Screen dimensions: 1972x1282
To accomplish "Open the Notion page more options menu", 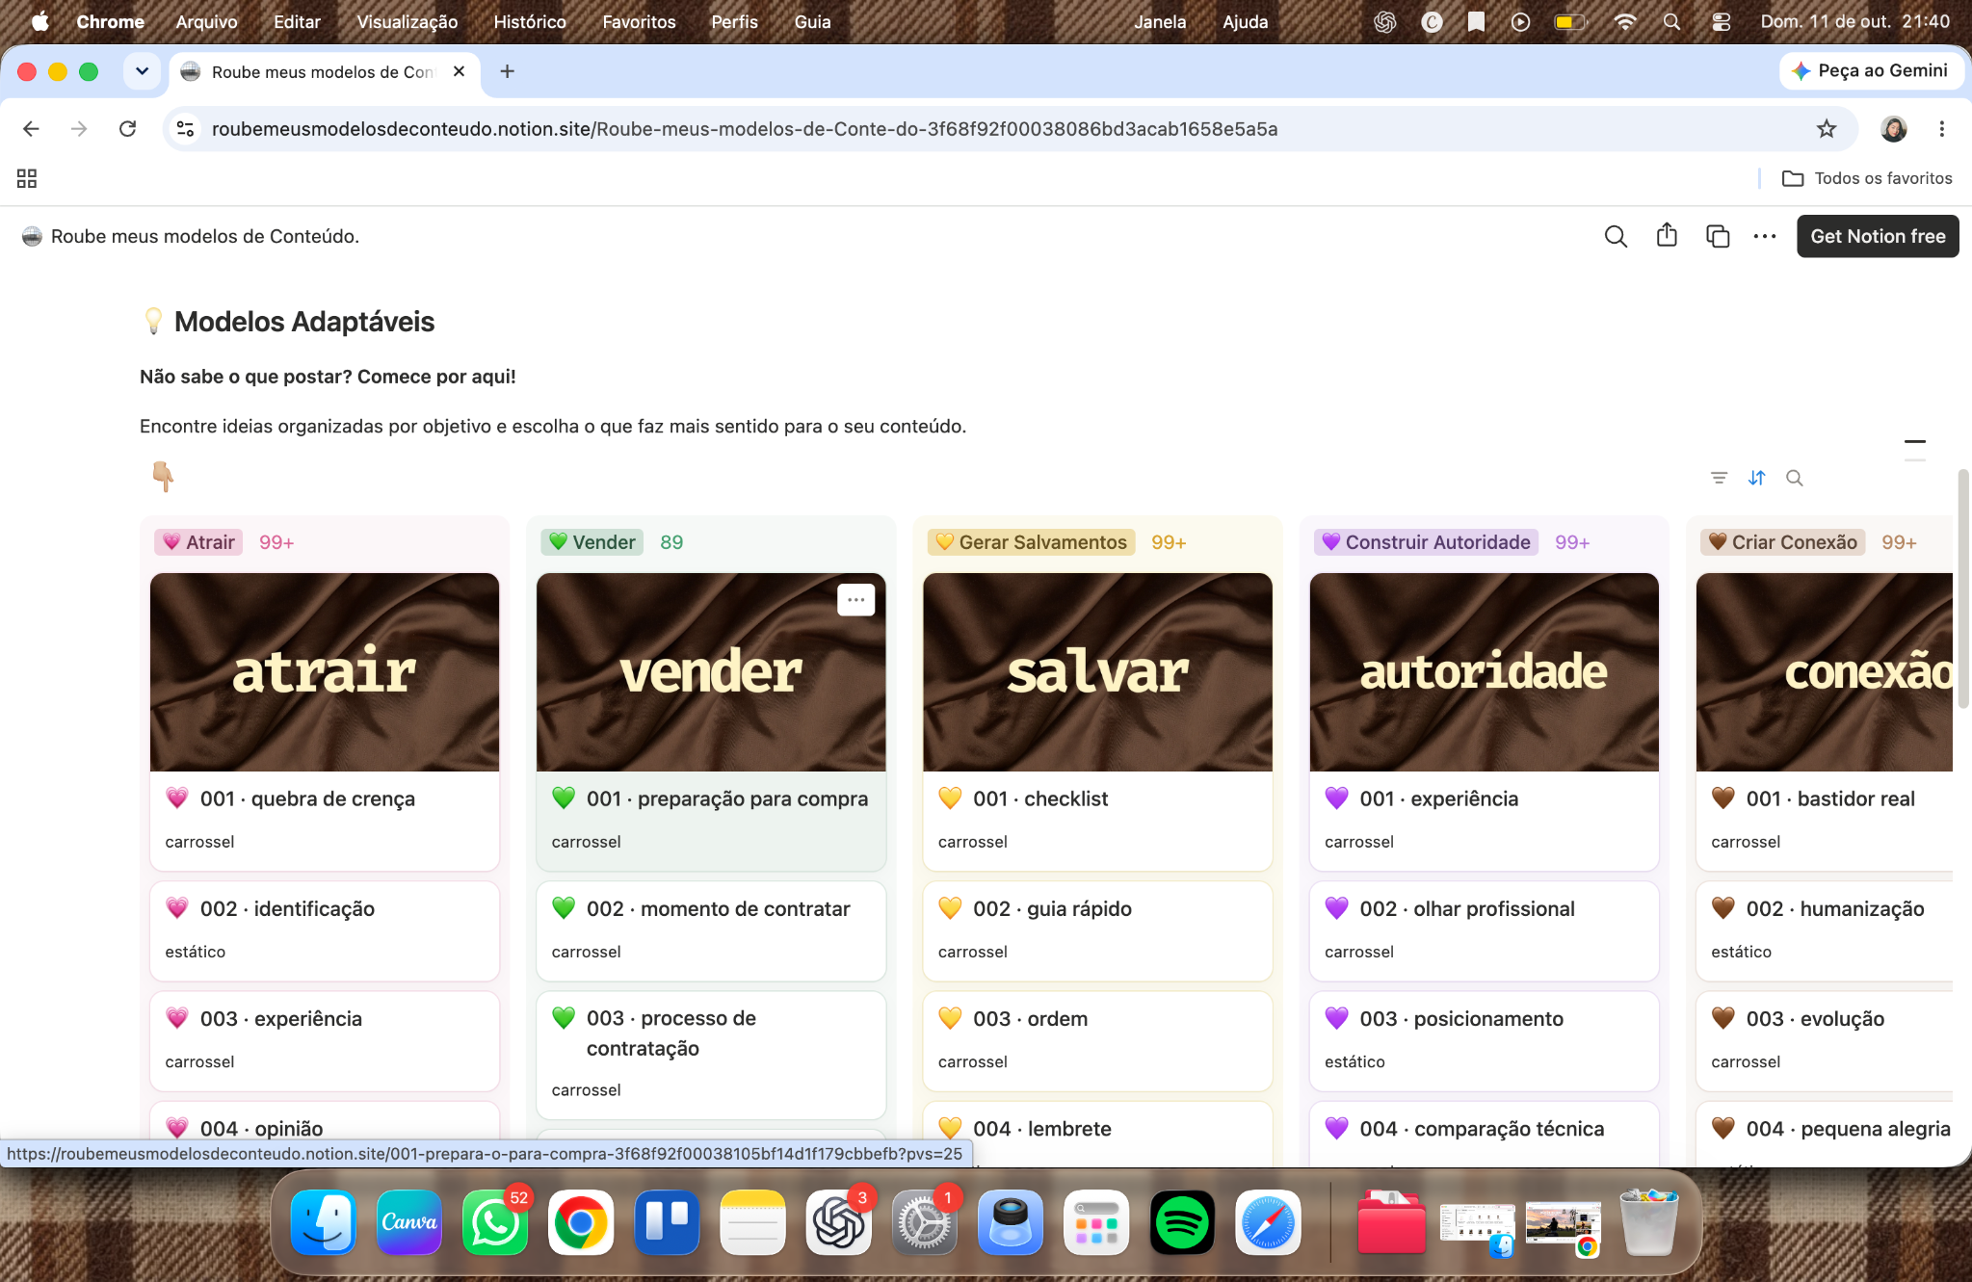I will 1764,236.
